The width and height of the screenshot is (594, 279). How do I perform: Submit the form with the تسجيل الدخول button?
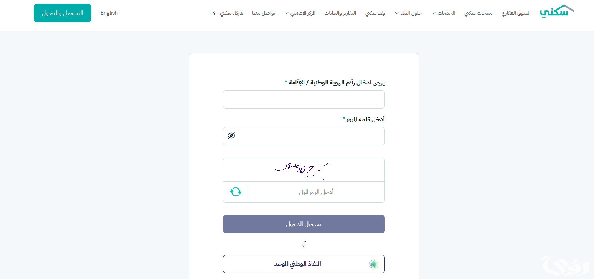point(304,224)
